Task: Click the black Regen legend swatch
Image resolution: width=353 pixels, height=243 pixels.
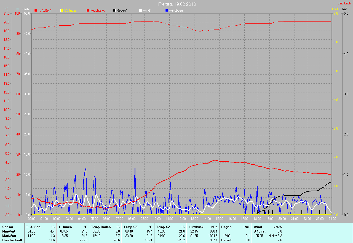Action: pyautogui.click(x=114, y=10)
